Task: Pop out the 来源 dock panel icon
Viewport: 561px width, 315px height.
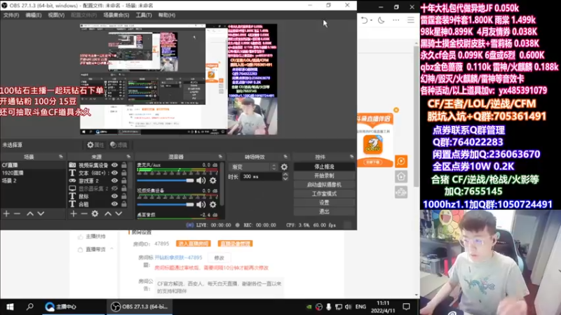Action: tap(128, 157)
